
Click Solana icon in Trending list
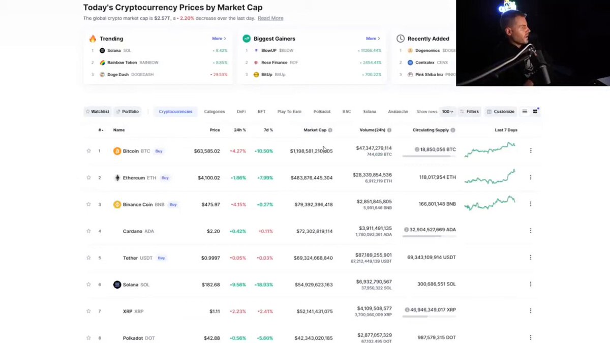102,51
